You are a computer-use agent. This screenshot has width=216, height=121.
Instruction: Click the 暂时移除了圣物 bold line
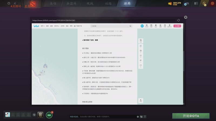pyautogui.click(x=90, y=40)
